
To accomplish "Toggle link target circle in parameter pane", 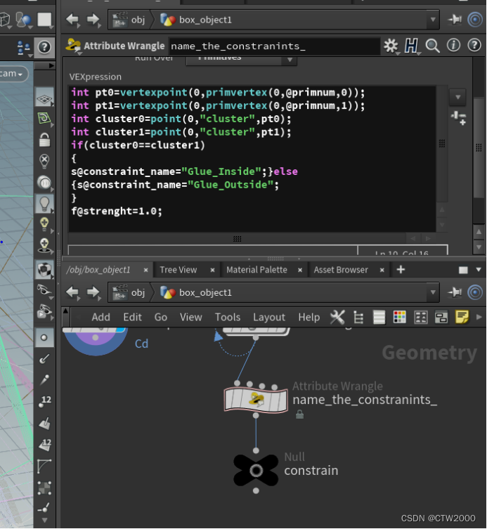I will point(475,20).
